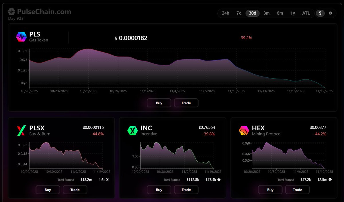The height and width of the screenshot is (202, 344).
Task: Click the HEX pink hexagon icon
Action: click(x=244, y=131)
